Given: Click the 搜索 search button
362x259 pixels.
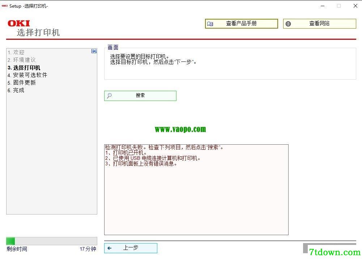Looking at the screenshot, I should [140, 95].
